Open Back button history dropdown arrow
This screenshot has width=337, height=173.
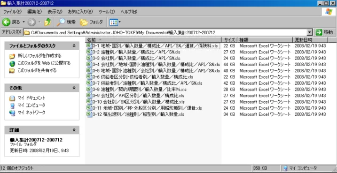tap(24, 22)
